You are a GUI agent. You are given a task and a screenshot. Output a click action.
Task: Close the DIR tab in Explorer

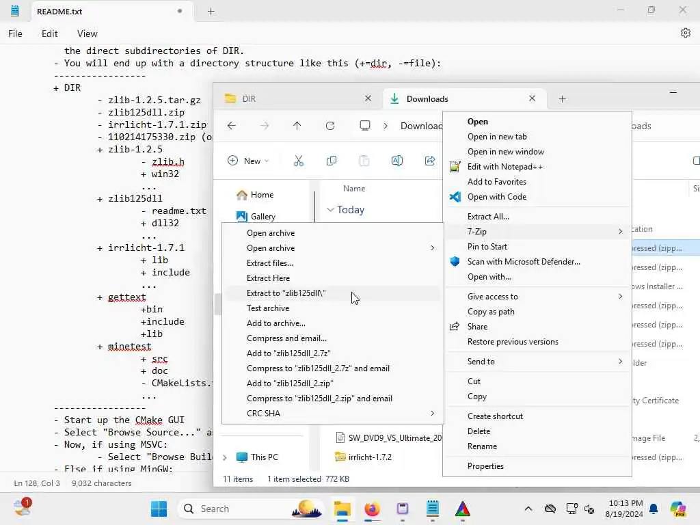point(368,98)
